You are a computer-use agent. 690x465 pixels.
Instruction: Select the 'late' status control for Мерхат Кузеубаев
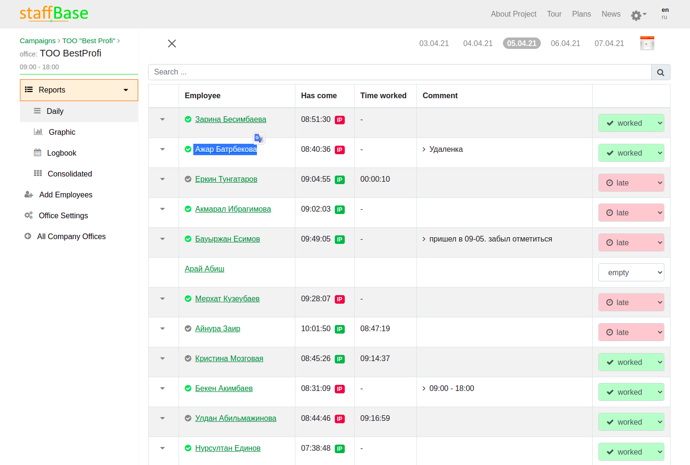click(x=631, y=302)
